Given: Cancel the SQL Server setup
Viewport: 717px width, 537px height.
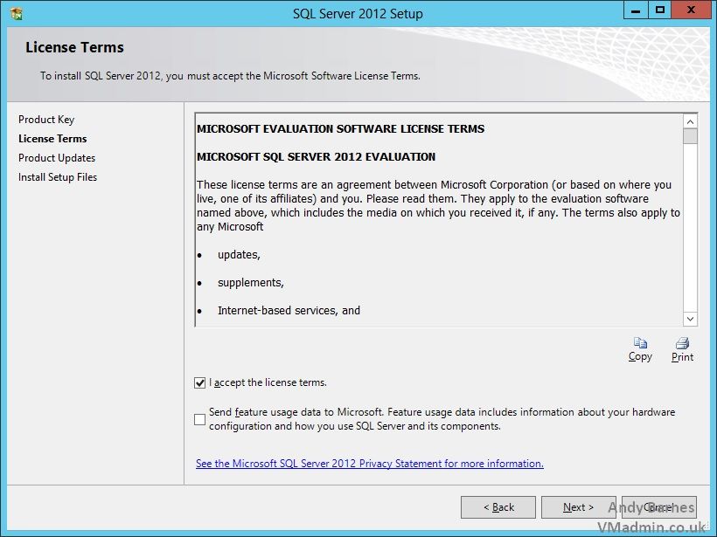Looking at the screenshot, I should pyautogui.click(x=659, y=507).
